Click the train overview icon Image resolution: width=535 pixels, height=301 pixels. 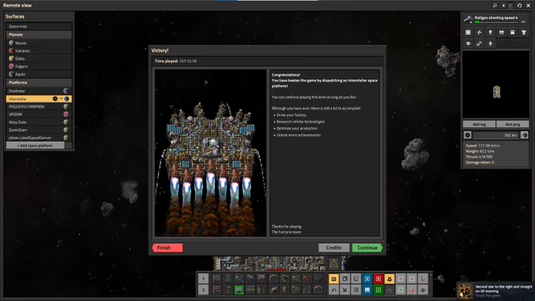(x=512, y=32)
